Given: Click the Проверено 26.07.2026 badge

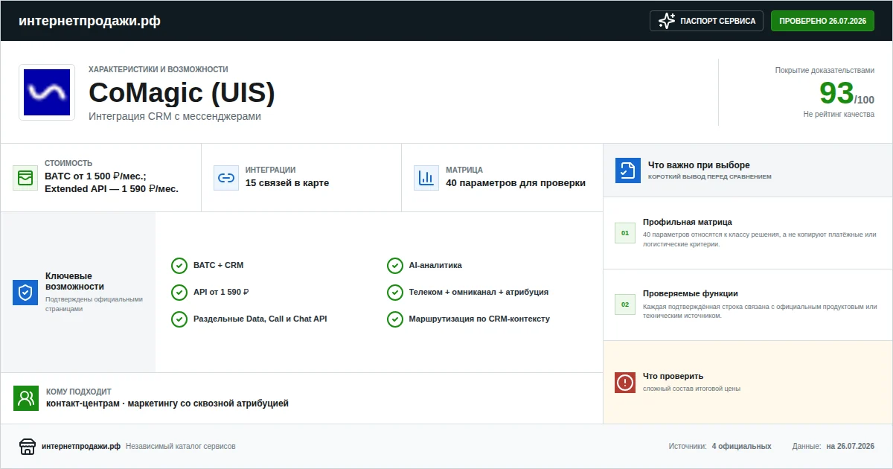Looking at the screenshot, I should pos(822,21).
